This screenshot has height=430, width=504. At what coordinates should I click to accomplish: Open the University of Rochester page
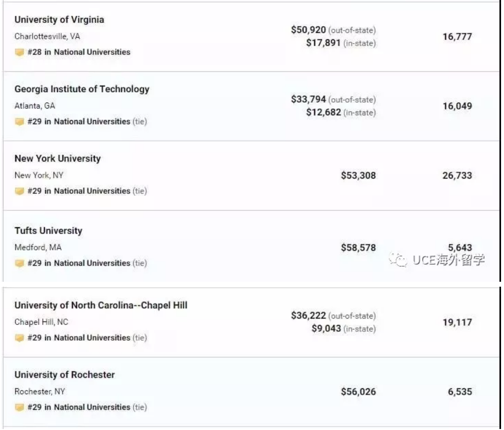pos(64,375)
